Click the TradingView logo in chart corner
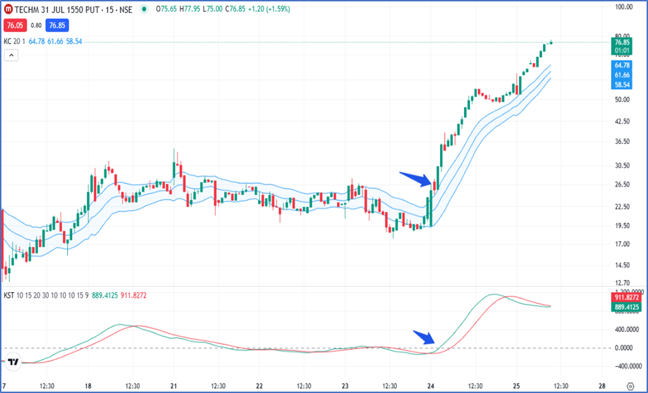 [13, 362]
